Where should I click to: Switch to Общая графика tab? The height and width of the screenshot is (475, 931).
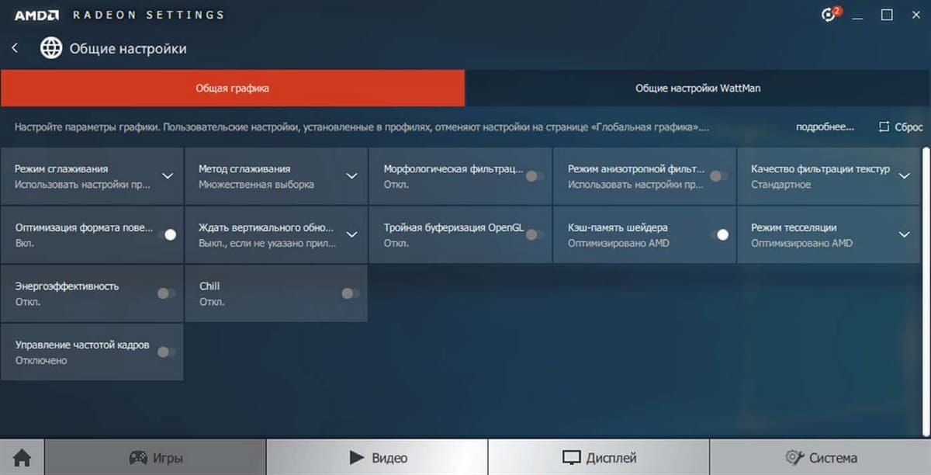click(233, 88)
